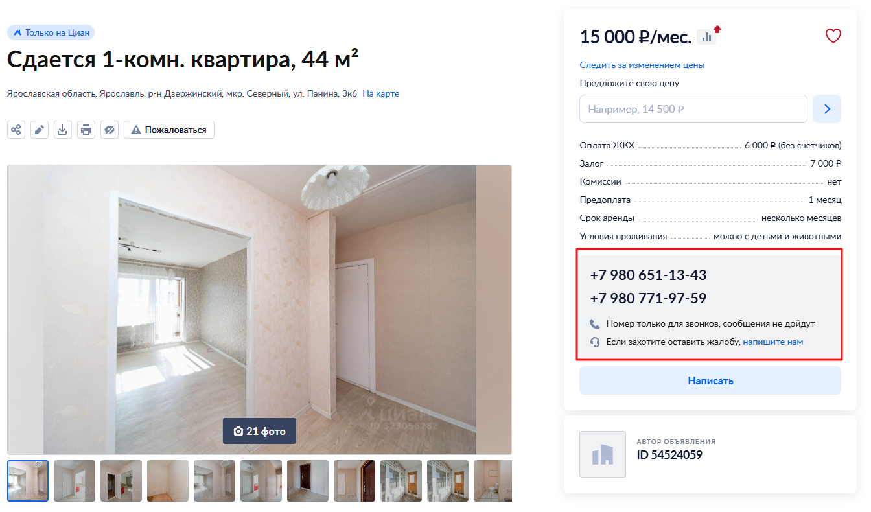
Task: Open the pencil note icon
Action: point(40,130)
